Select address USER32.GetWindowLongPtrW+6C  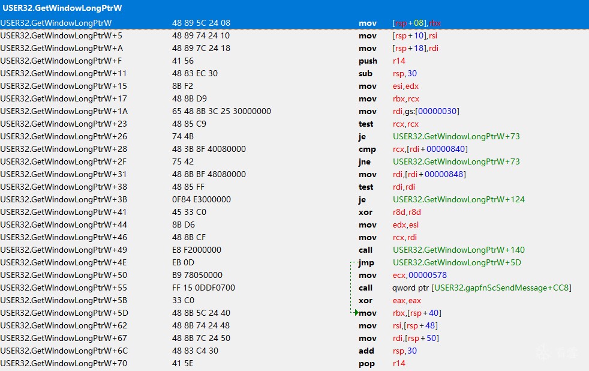pyautogui.click(x=64, y=351)
